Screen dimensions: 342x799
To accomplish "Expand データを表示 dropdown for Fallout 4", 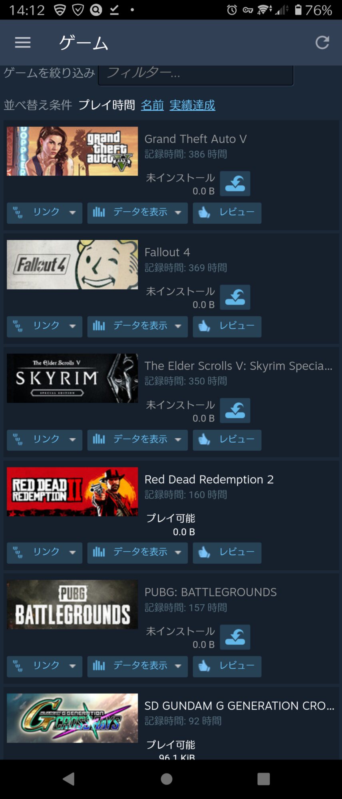I will (x=137, y=326).
